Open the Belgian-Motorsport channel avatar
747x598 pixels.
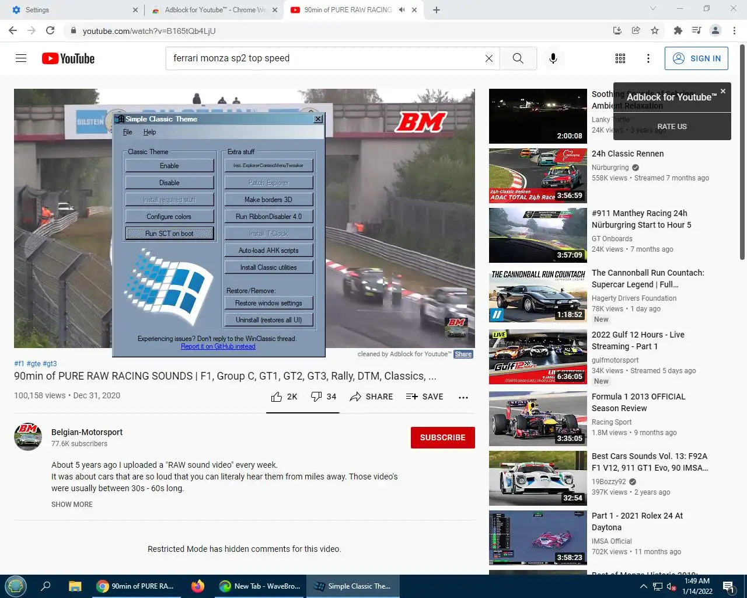point(28,437)
